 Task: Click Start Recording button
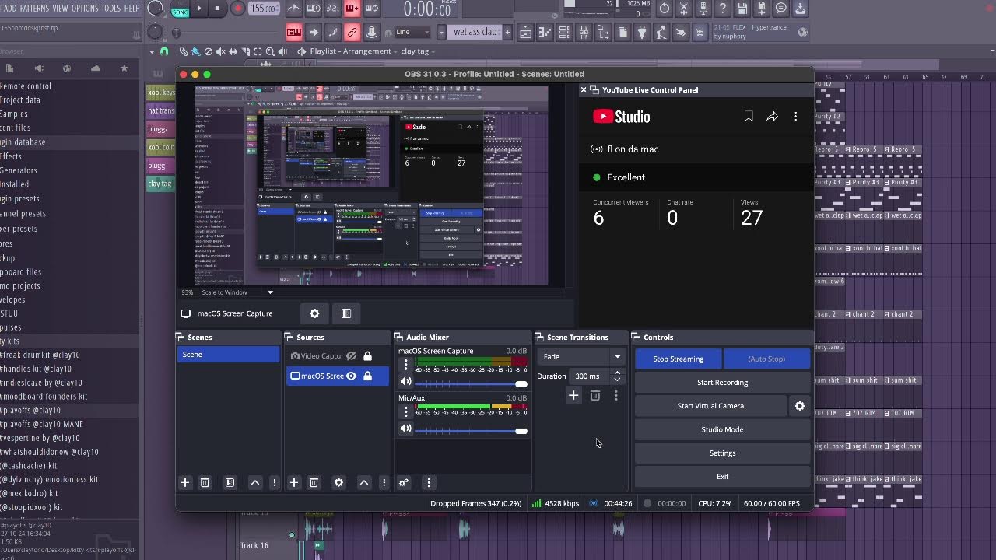(x=722, y=383)
